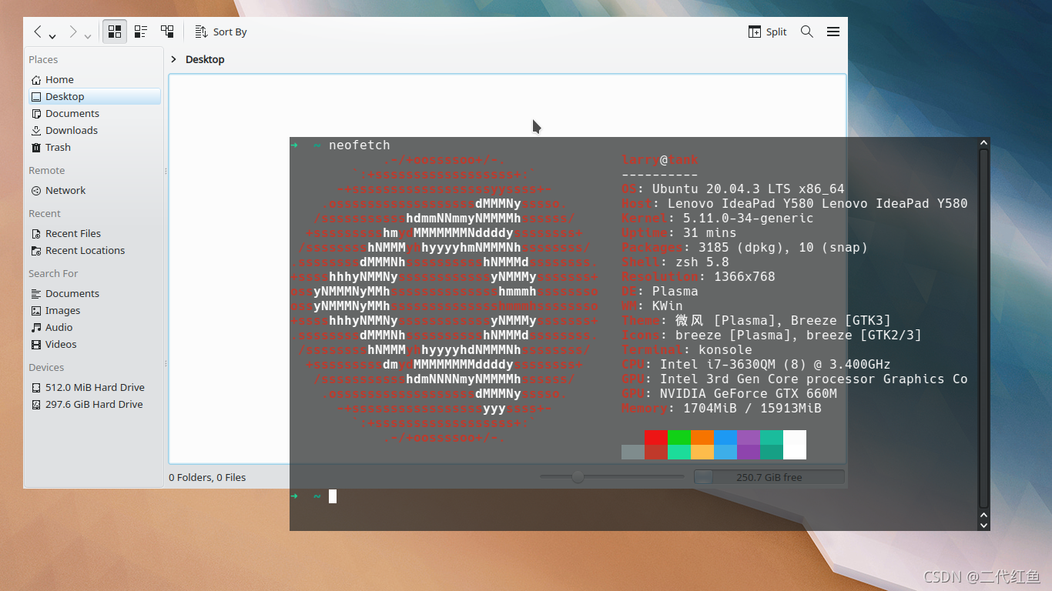Open the 297.6 GiB Hard Drive
The height and width of the screenshot is (591, 1052).
coord(95,404)
